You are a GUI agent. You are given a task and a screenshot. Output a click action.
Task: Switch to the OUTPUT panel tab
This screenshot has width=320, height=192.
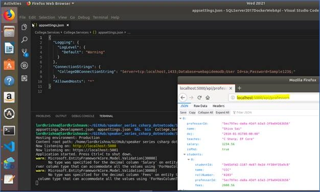pos(61,116)
